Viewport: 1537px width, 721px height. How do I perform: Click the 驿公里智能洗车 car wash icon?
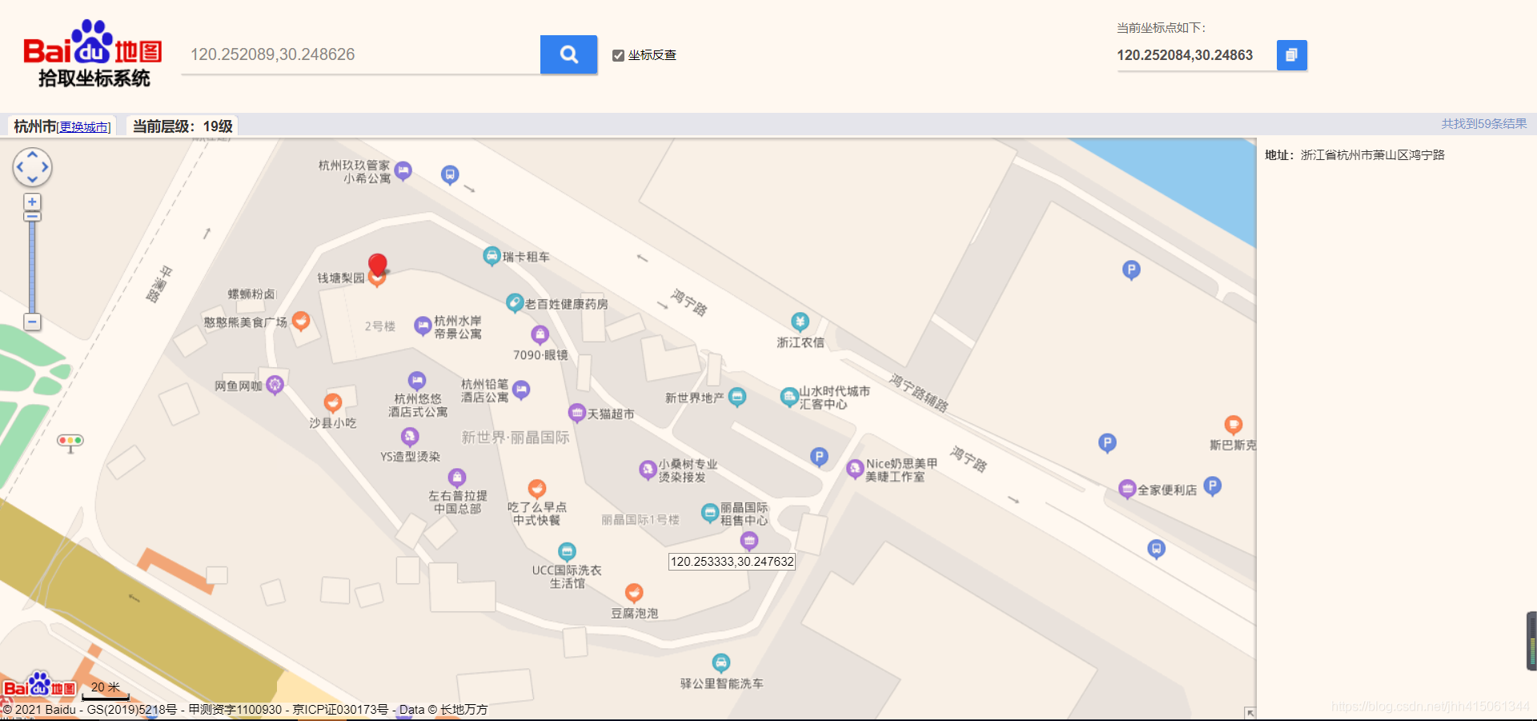[721, 663]
